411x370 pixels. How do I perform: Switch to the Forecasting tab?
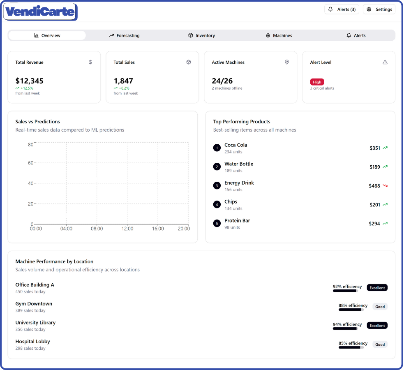pyautogui.click(x=124, y=36)
